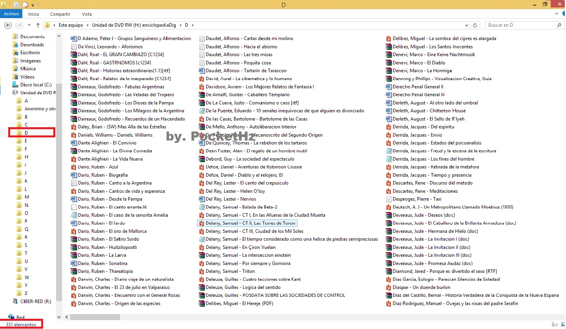Switch to the Compartir ribbon tab

pos(60,14)
